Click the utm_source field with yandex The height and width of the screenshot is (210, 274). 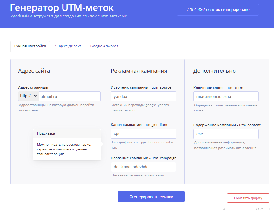click(x=143, y=96)
